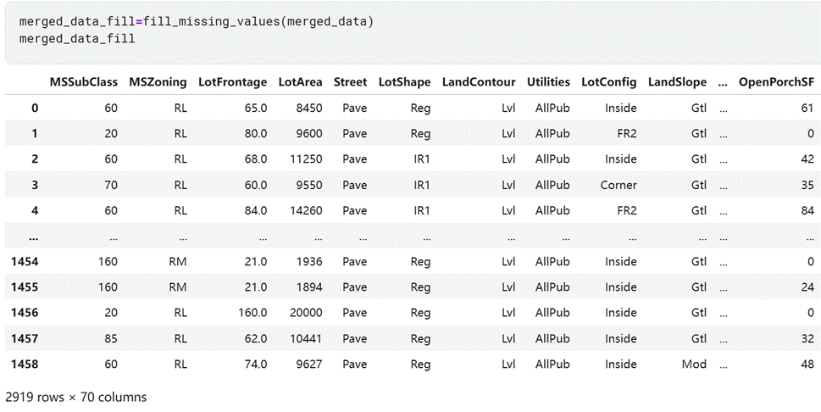
Task: Click the LotArea value 20000
Action: coord(306,313)
